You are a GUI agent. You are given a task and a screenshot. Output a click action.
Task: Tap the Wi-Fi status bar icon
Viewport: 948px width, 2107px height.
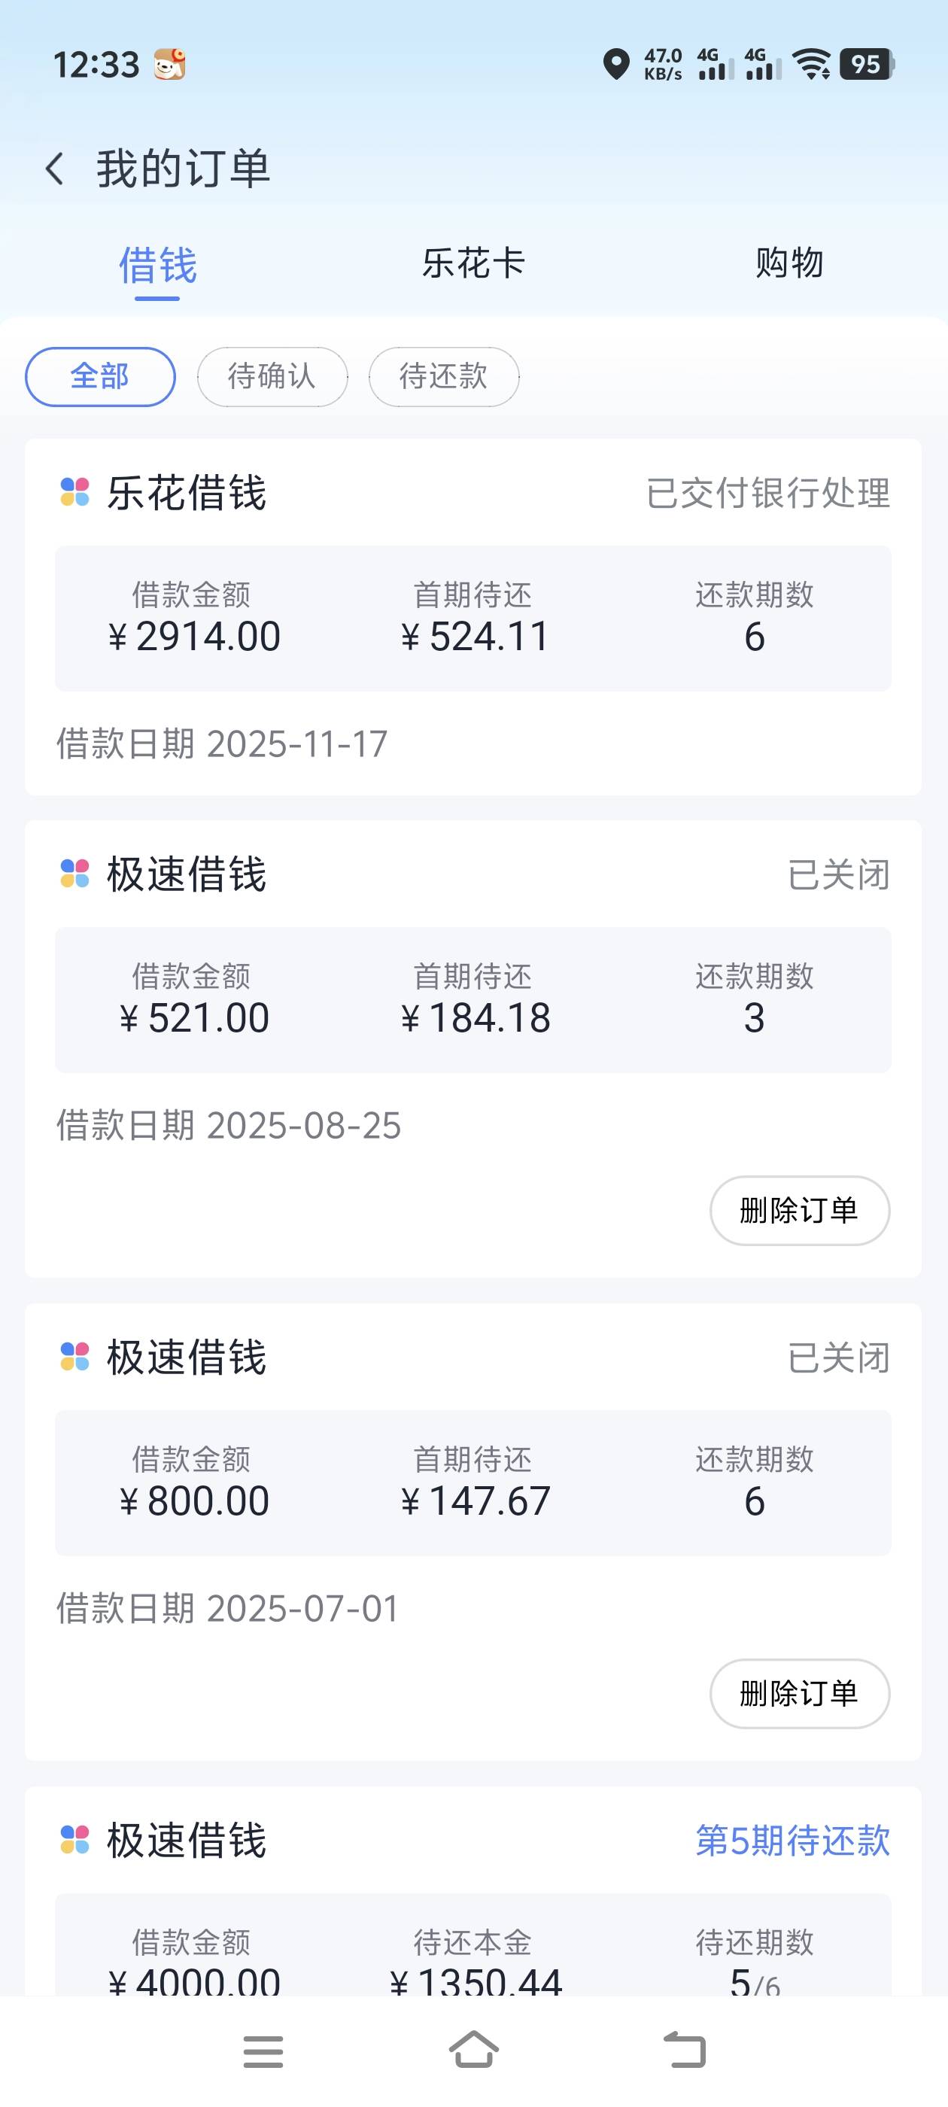(813, 64)
